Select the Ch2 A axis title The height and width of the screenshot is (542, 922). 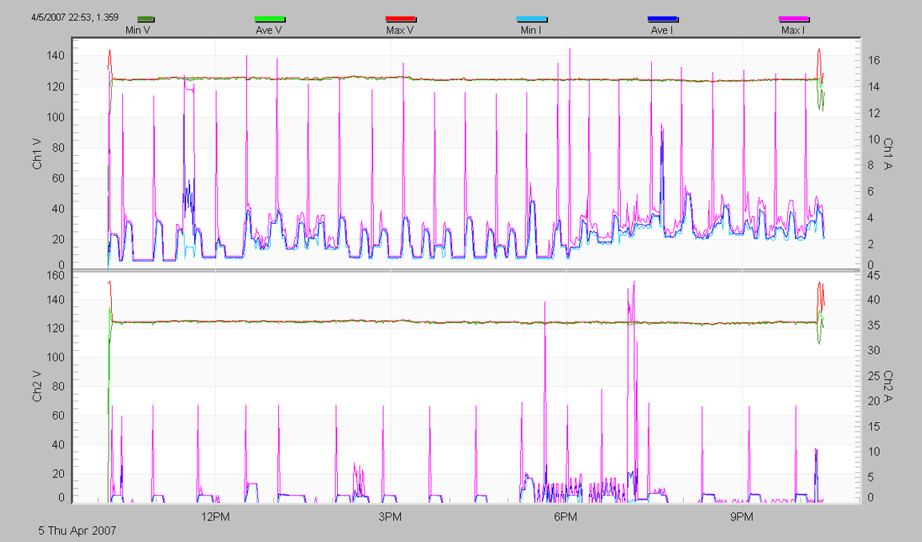click(887, 386)
